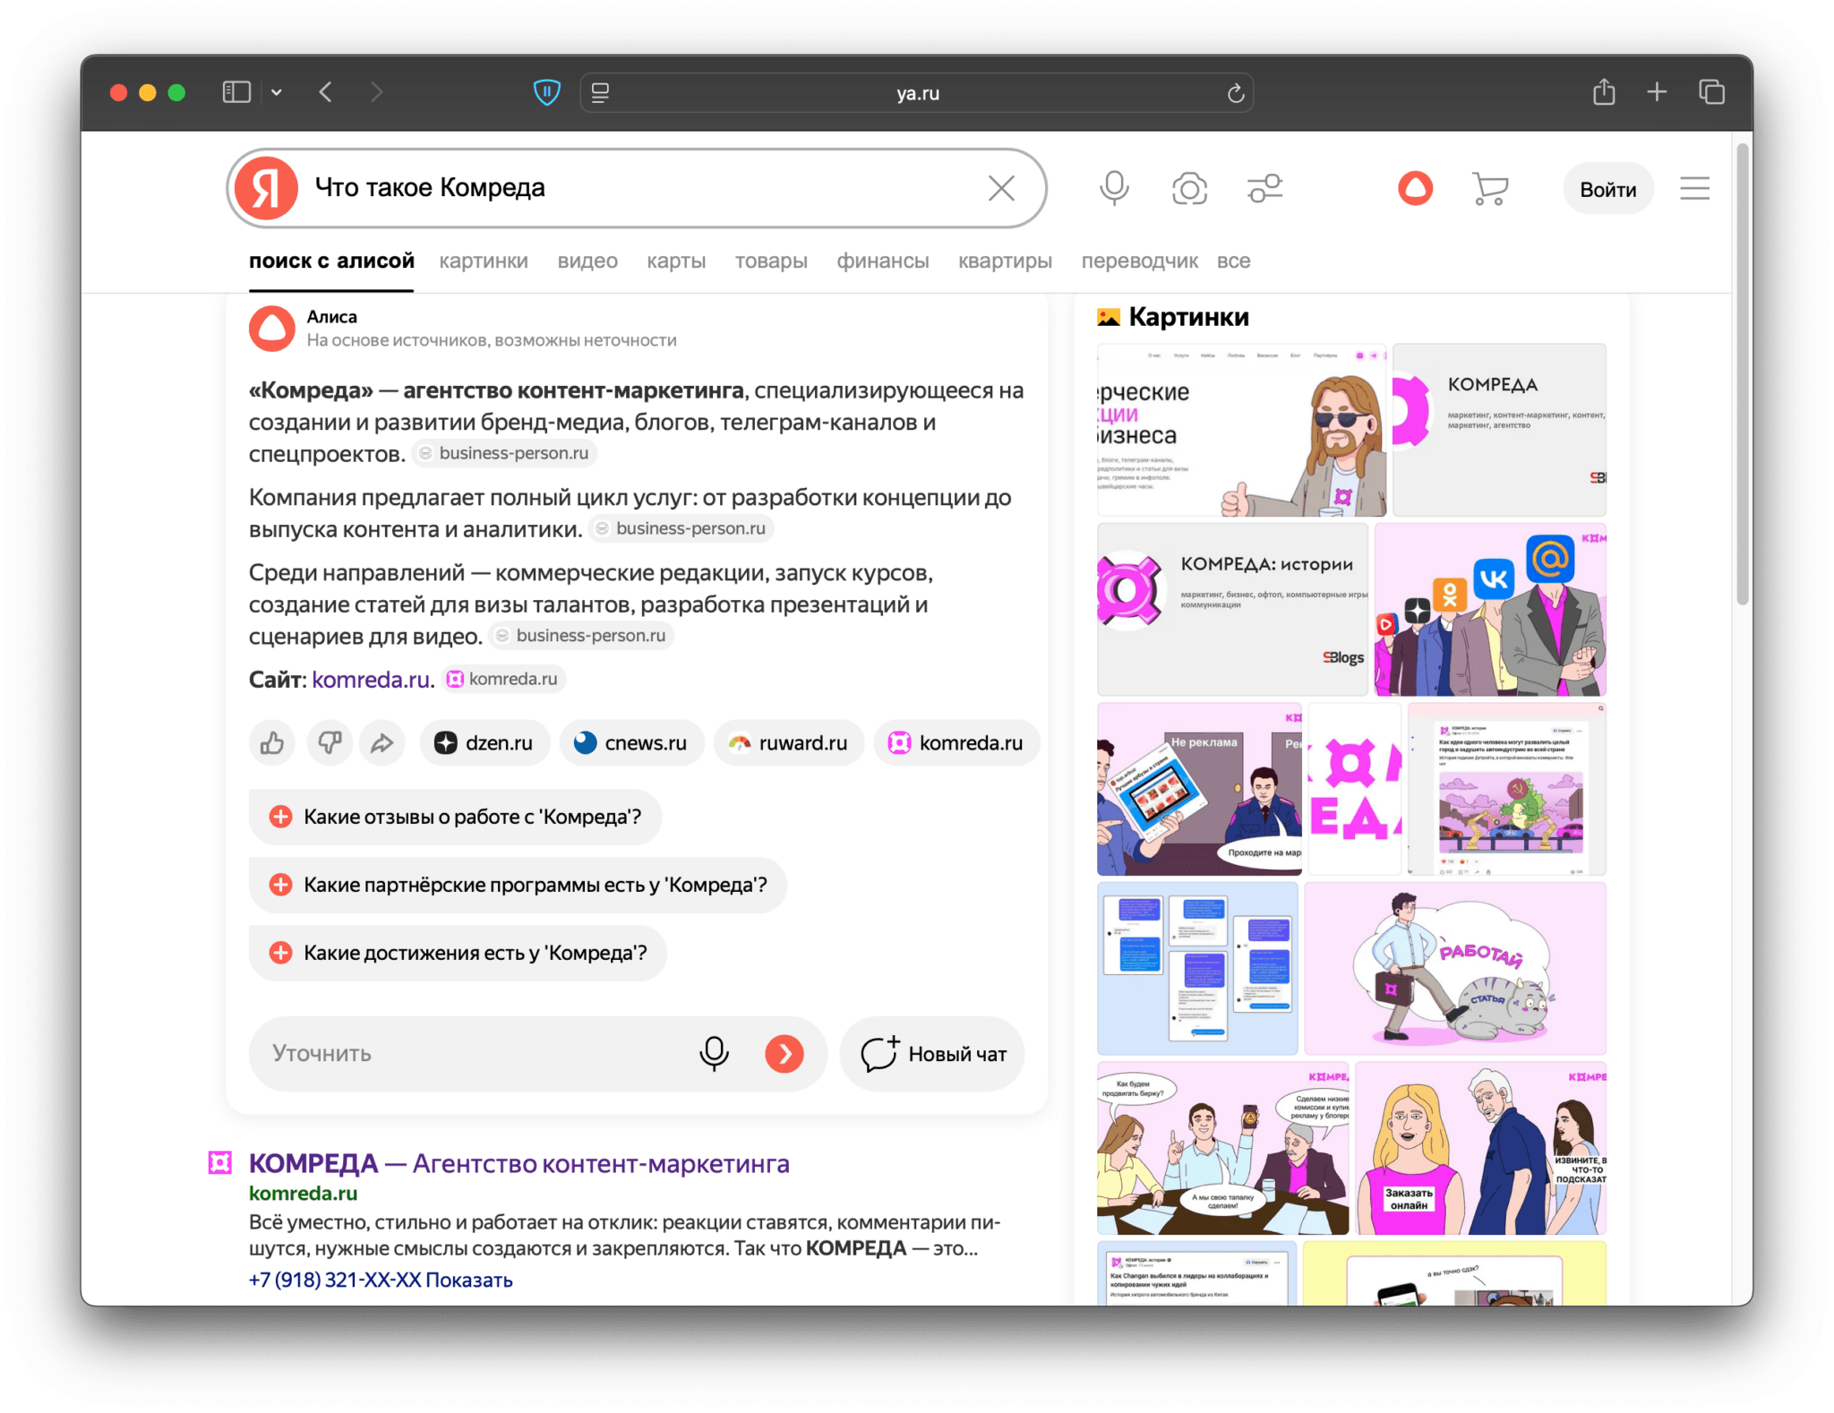
Task: Click the thumbs down dislike icon
Action: (329, 743)
